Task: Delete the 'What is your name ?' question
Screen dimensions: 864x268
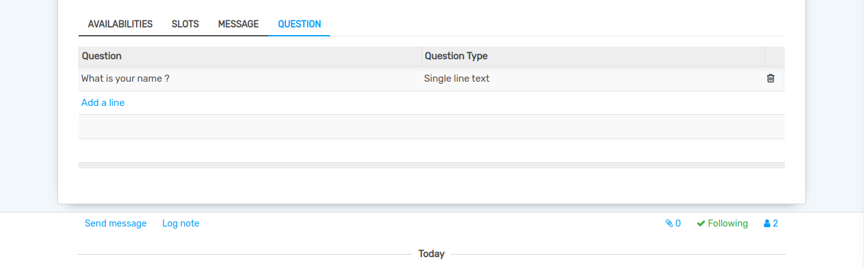Action: (771, 78)
